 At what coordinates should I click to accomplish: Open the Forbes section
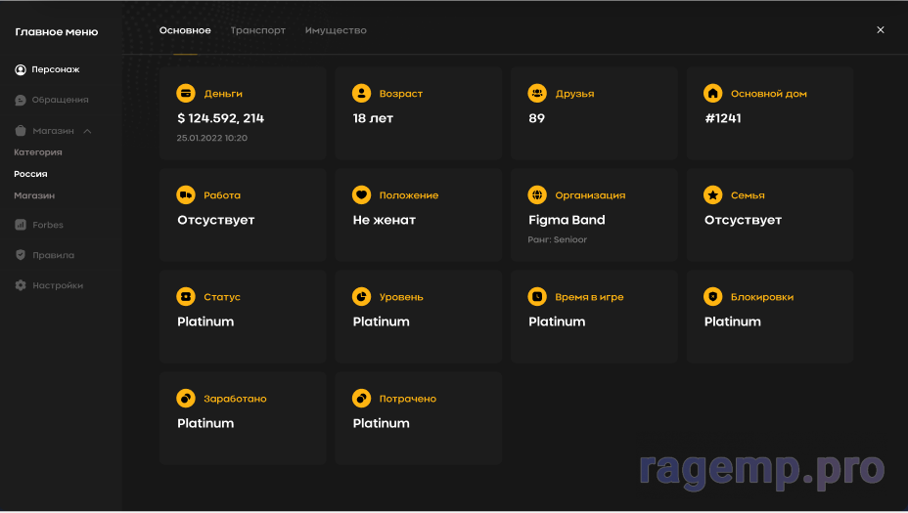point(39,225)
